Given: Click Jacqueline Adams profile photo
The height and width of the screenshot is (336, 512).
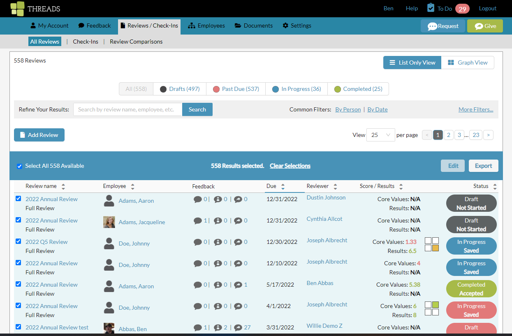Looking at the screenshot, I should (109, 222).
